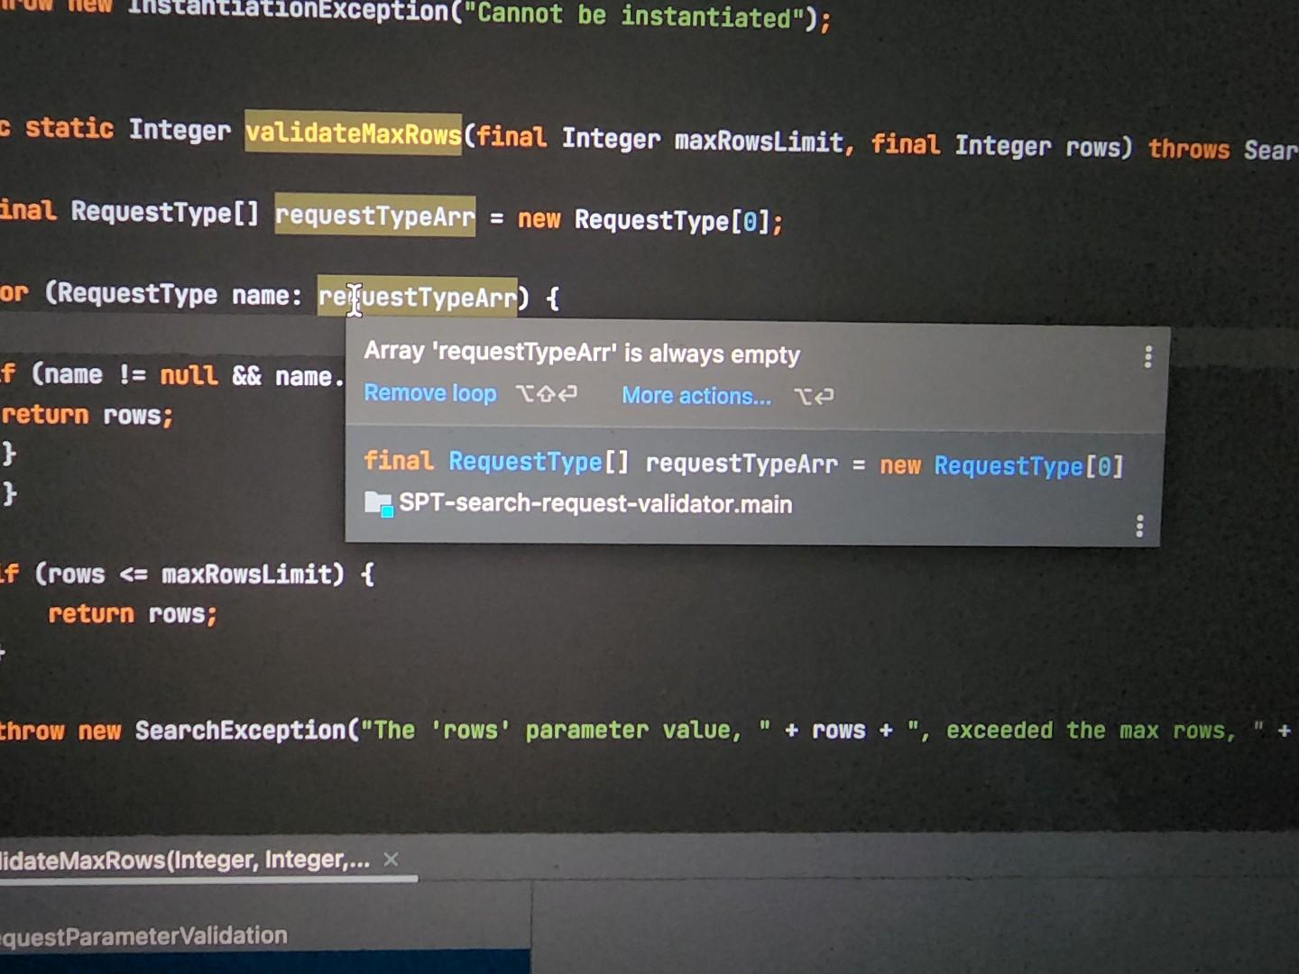This screenshot has height=974, width=1299.
Task: Select the highlighted validateMaxRows method name
Action: click(x=353, y=133)
